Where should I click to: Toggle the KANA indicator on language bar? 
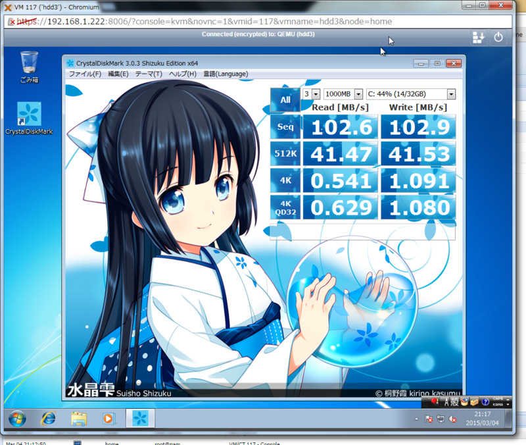498,405
